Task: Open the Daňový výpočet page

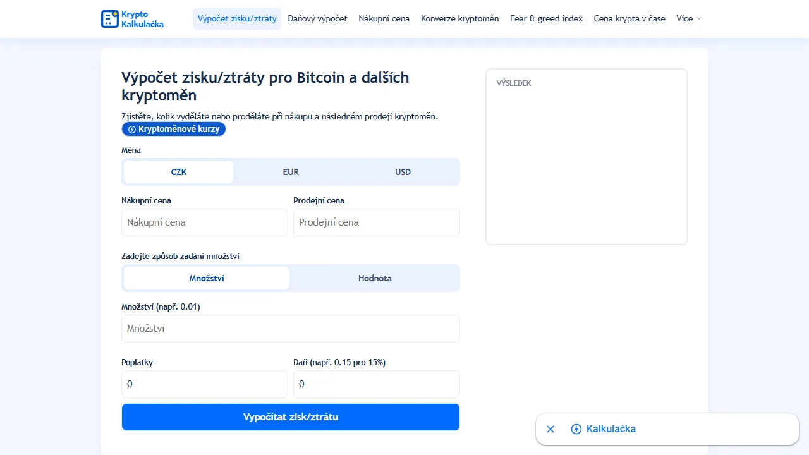Action: 317,18
